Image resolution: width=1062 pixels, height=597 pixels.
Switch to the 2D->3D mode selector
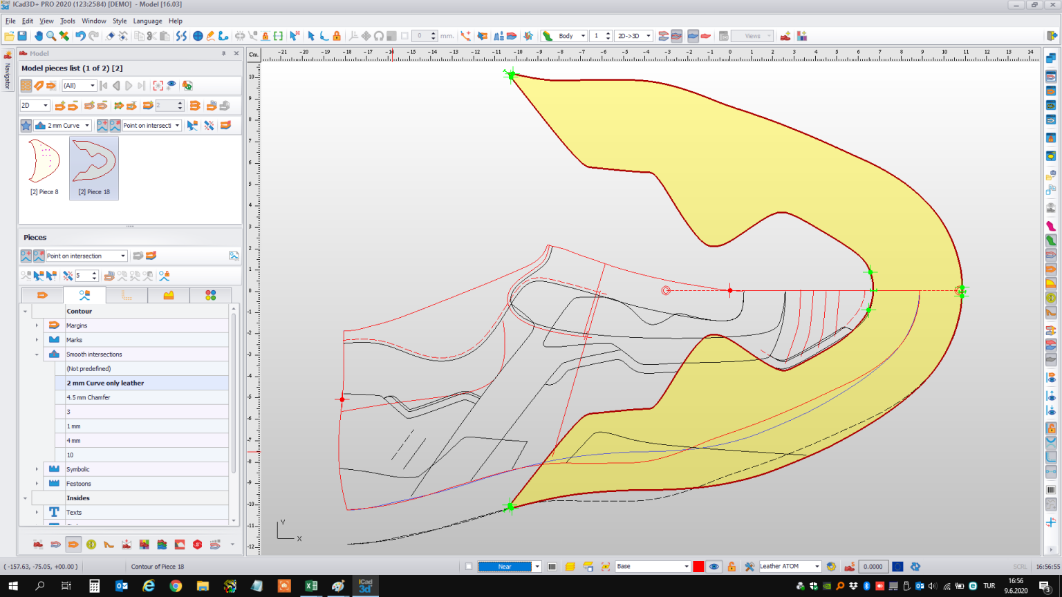coord(633,35)
